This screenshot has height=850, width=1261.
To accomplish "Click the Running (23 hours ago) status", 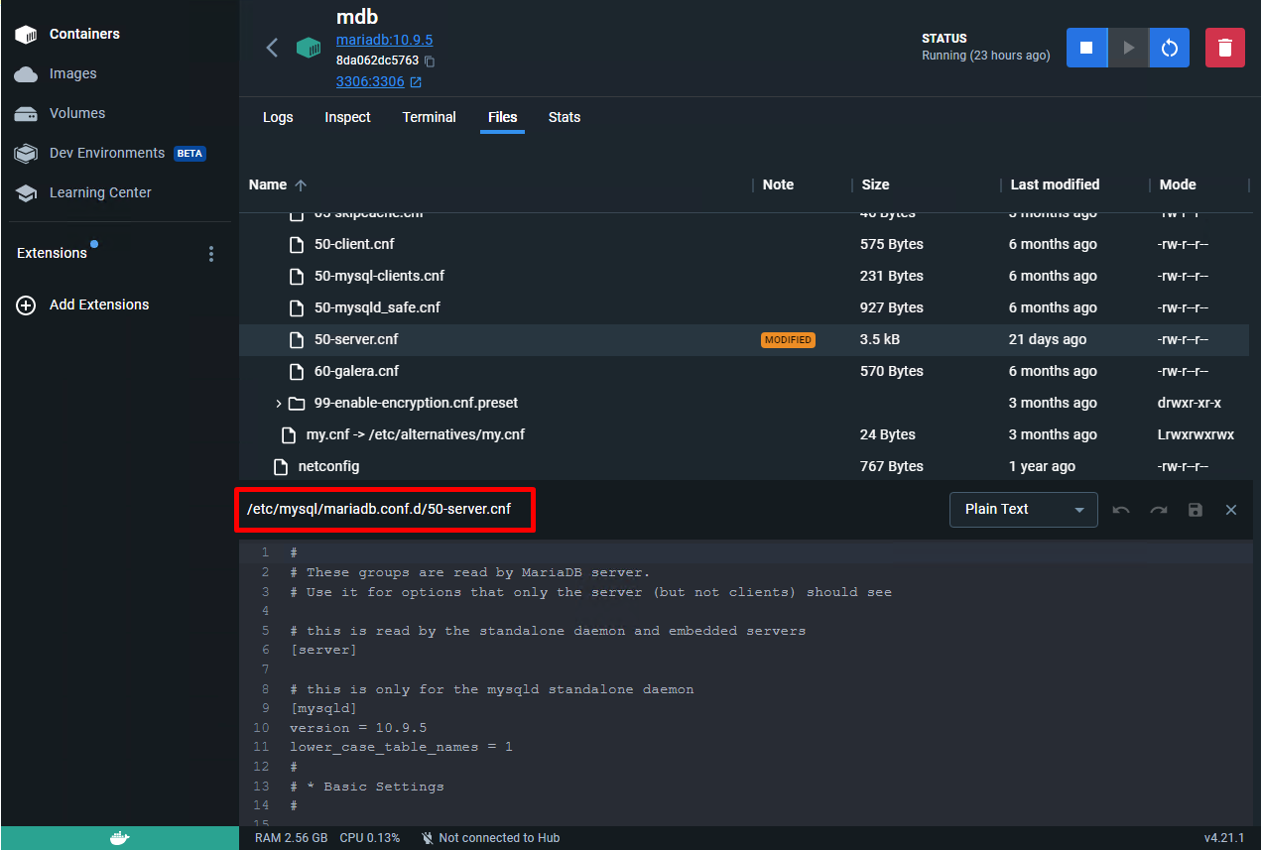I will (x=985, y=56).
